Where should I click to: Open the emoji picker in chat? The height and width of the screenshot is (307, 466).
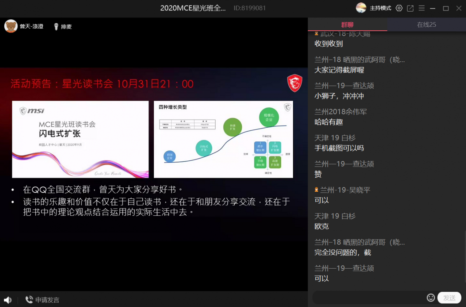(431, 298)
